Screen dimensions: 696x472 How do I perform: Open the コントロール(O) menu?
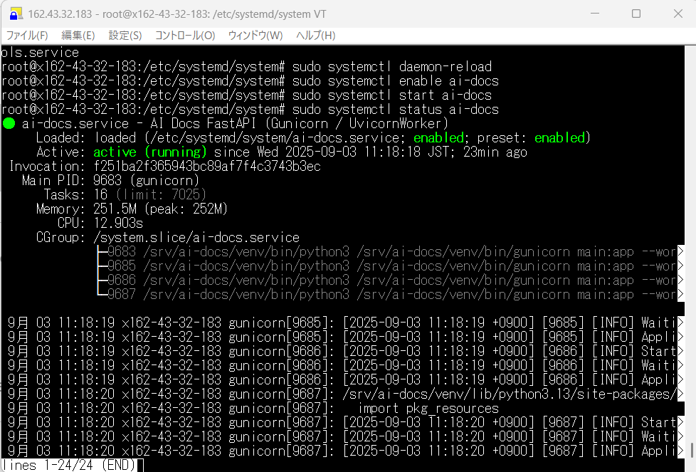[185, 36]
